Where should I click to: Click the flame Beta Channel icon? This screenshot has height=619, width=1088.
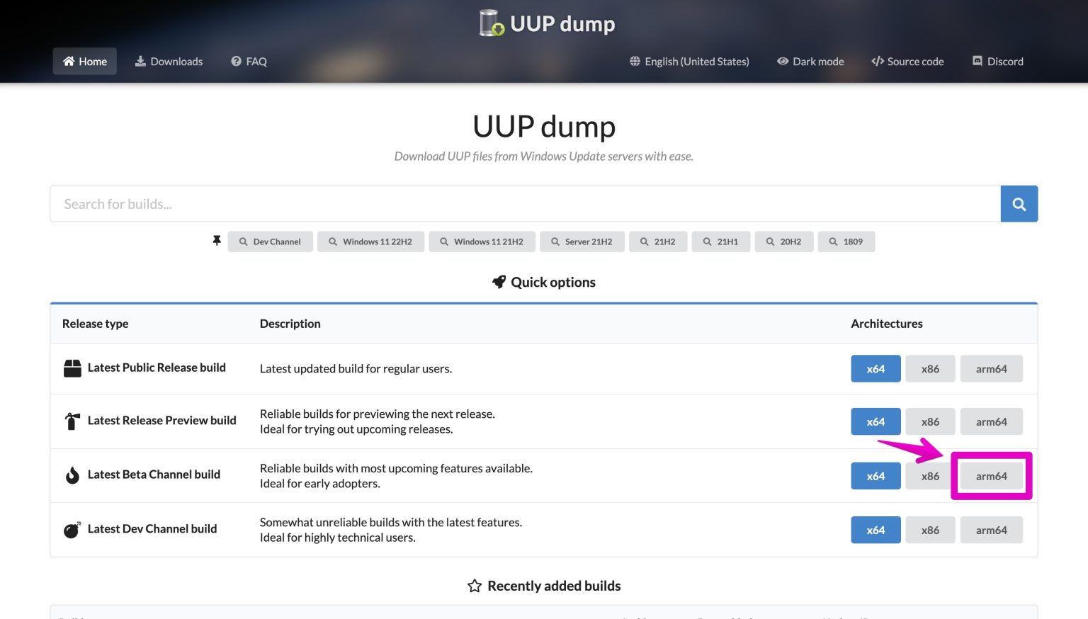pos(72,475)
